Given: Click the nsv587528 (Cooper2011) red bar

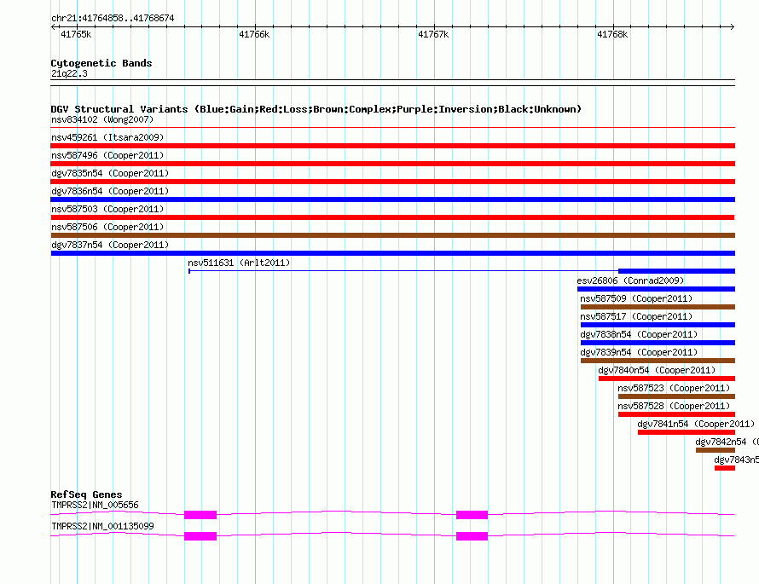Looking at the screenshot, I should pyautogui.click(x=677, y=414).
